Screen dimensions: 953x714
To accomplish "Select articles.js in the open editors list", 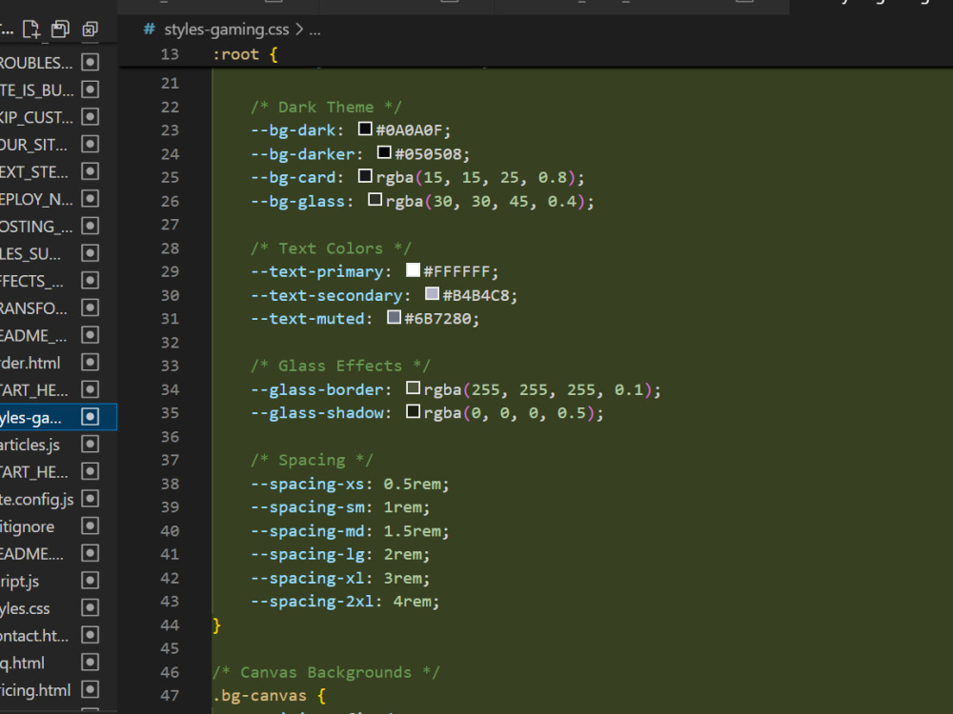I will click(x=30, y=445).
